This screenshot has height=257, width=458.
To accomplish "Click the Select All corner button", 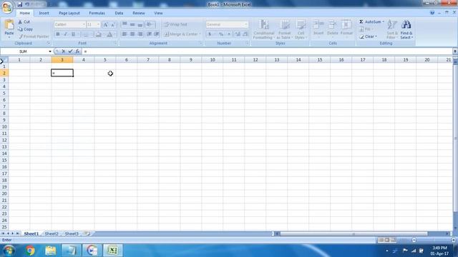I will [4, 60].
